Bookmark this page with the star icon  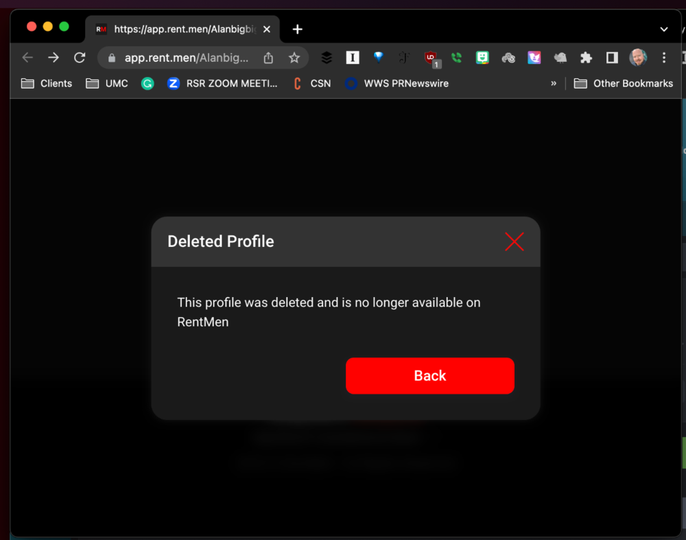click(294, 58)
